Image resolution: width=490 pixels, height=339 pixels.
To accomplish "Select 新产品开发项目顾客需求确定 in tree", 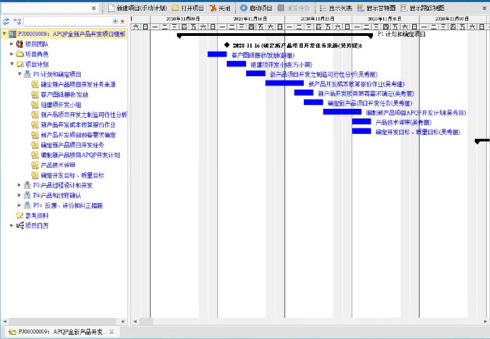I will (x=78, y=134).
